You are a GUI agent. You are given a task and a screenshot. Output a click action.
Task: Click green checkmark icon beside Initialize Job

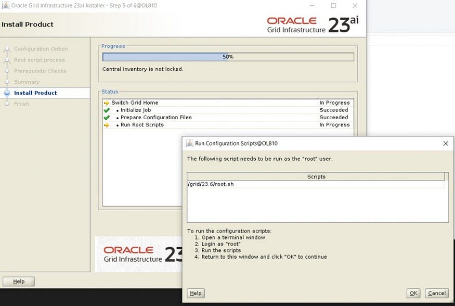click(x=107, y=110)
